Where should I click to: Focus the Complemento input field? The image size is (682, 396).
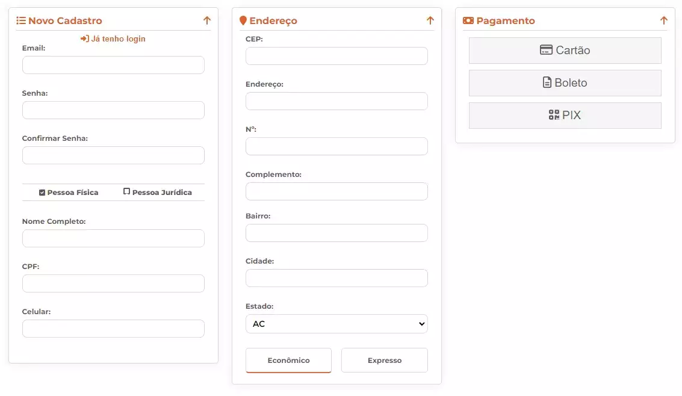point(336,191)
